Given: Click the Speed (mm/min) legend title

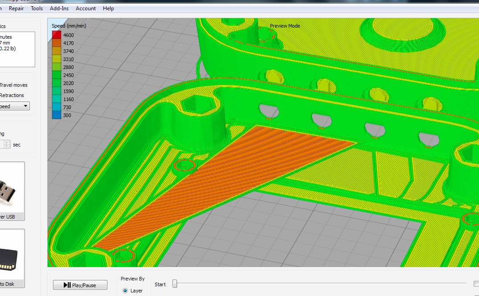Looking at the screenshot, I should pyautogui.click(x=69, y=26).
